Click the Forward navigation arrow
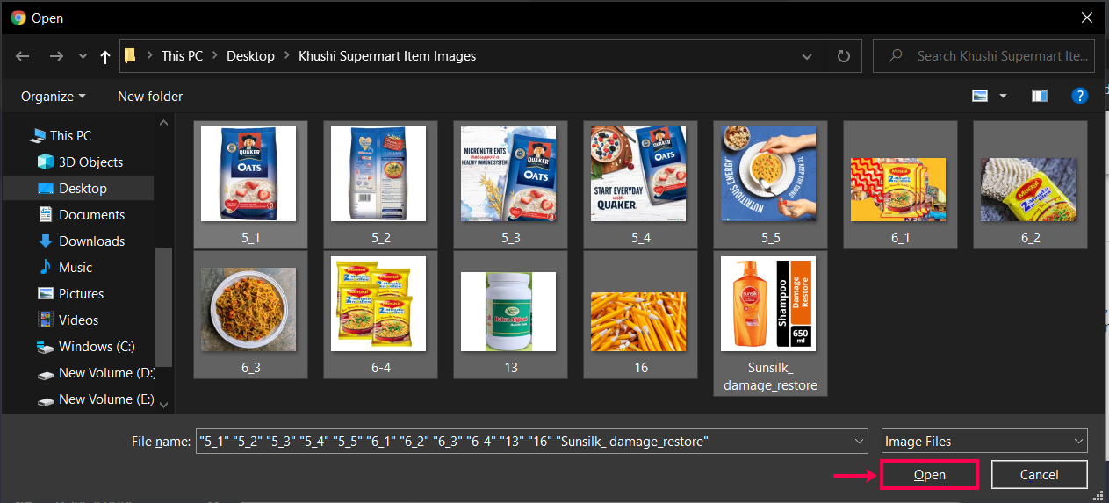 click(56, 56)
